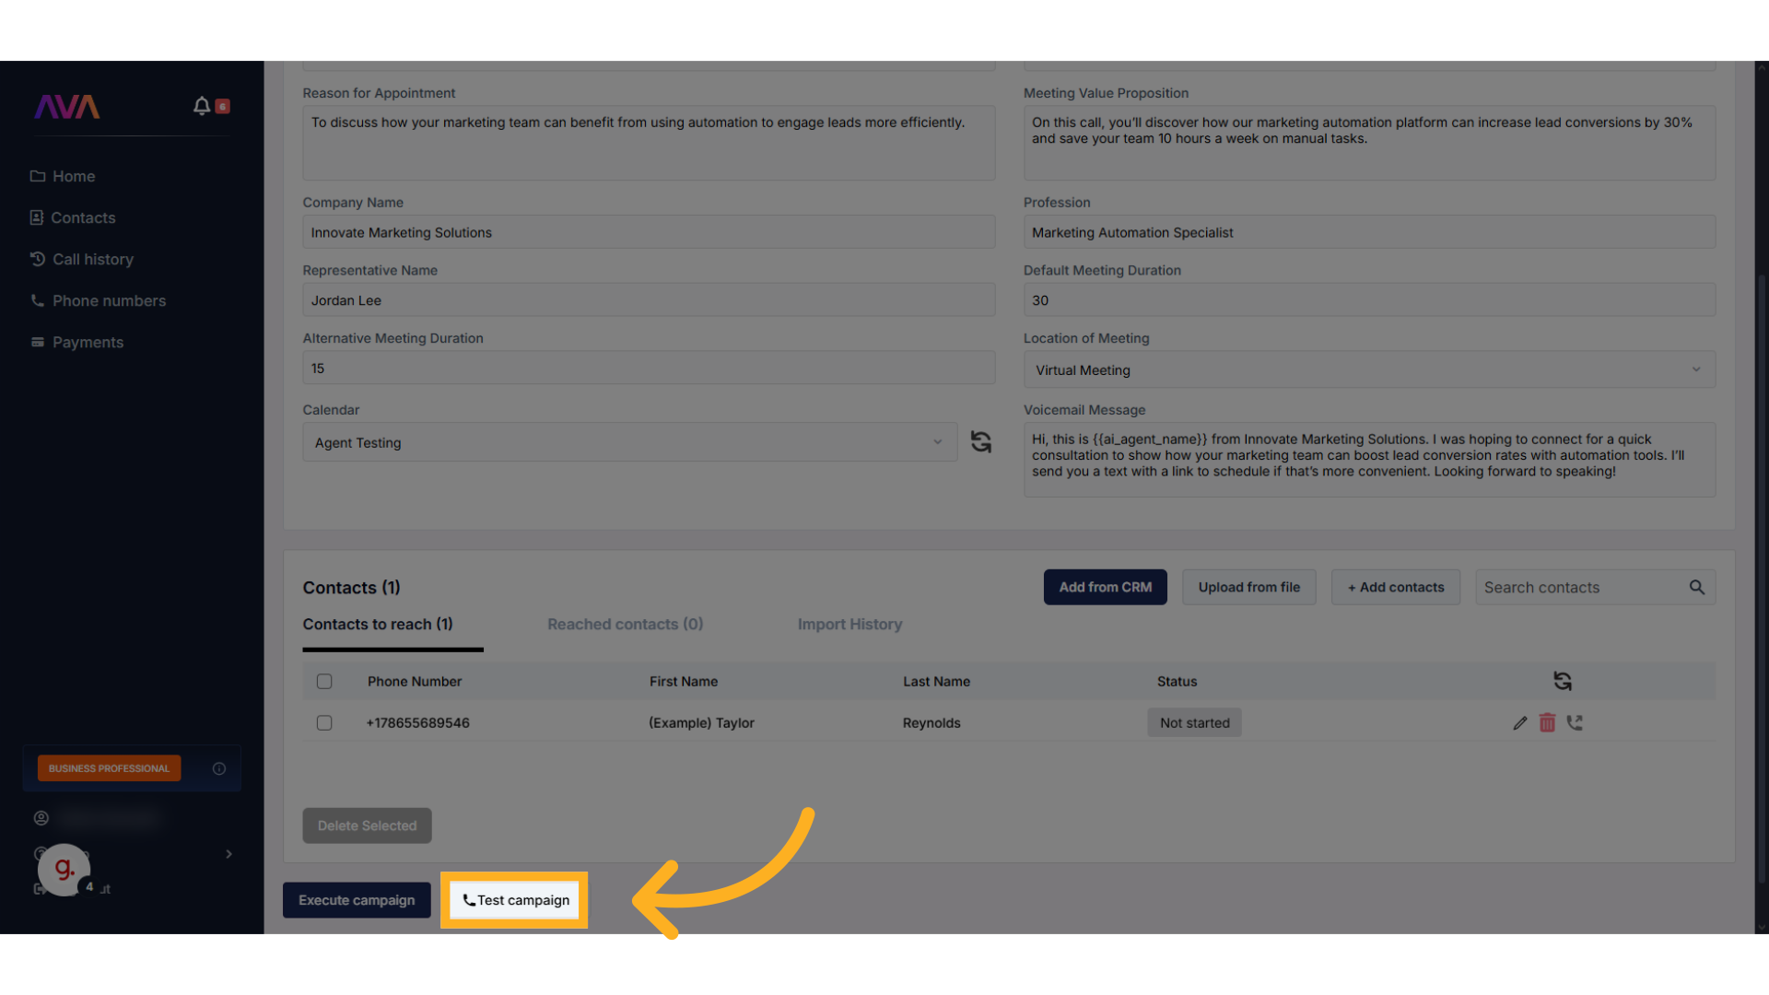This screenshot has height=995, width=1769.
Task: Expand the Location of Meeting dropdown
Action: click(1369, 369)
